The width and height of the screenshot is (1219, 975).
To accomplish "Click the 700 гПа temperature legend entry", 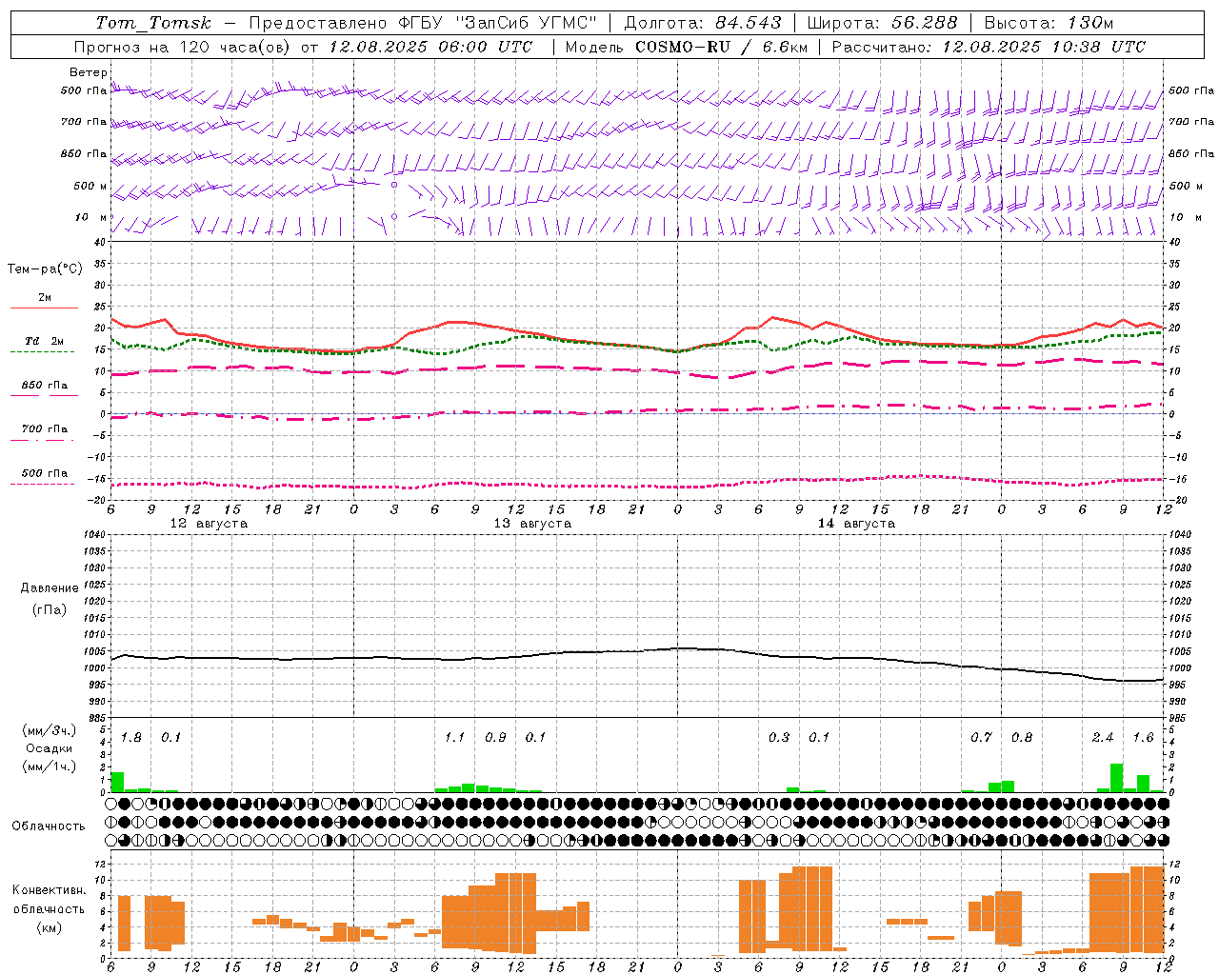I will tap(45, 429).
